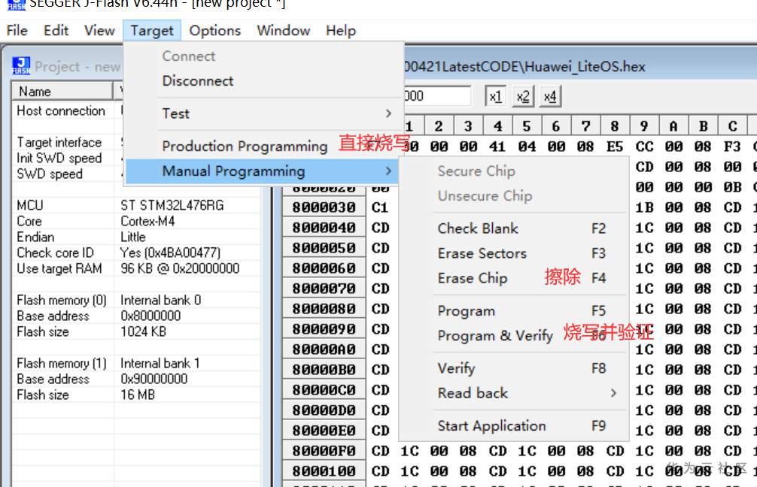The height and width of the screenshot is (487, 757).
Task: Click Check core ID value Yes (0x4BA00477)
Action: pyautogui.click(x=170, y=253)
